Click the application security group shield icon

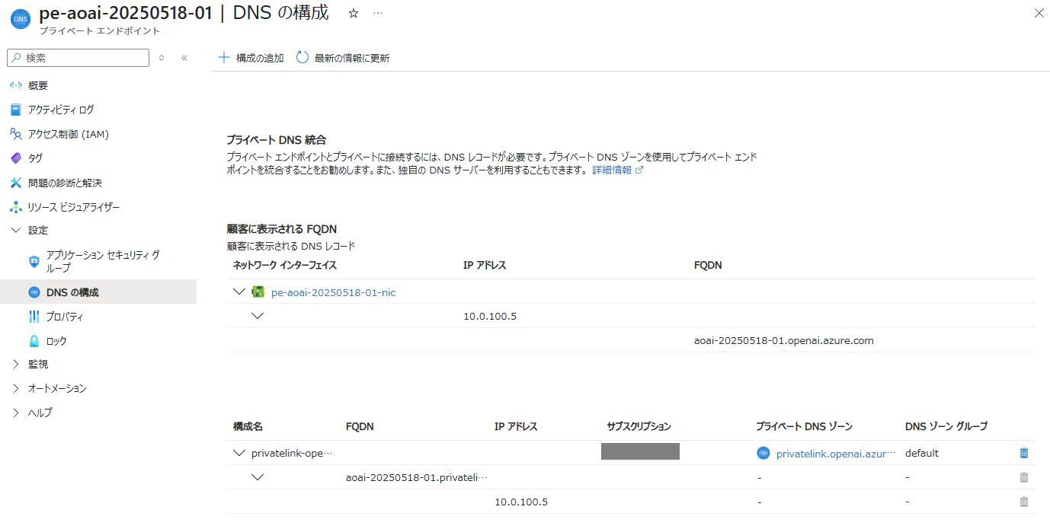pos(34,261)
